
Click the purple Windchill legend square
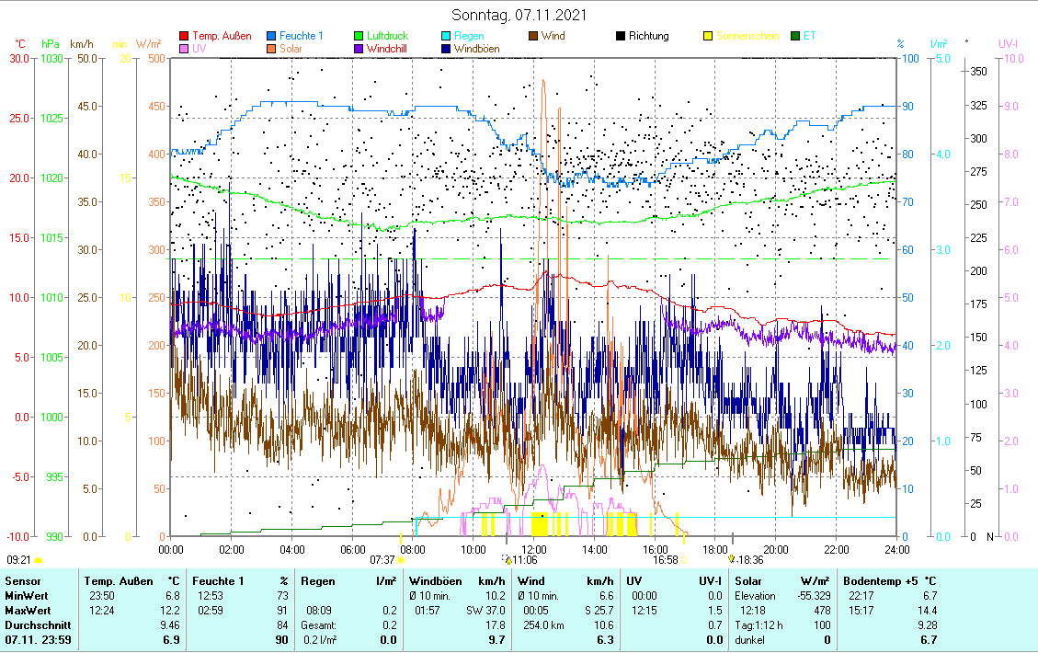point(359,50)
